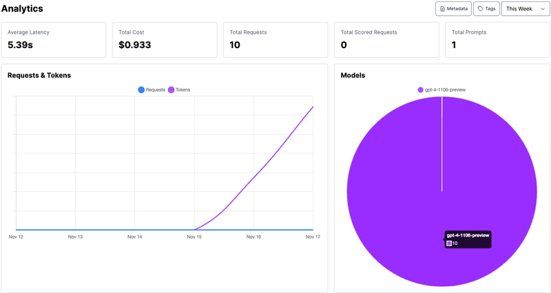The image size is (551, 293).
Task: Click the gpt-4-1106-preview tooltip on pie
Action: [x=468, y=239]
